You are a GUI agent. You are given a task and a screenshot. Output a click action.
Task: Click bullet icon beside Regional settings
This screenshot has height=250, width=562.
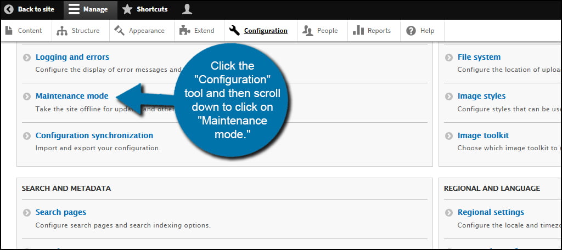tap(449, 212)
